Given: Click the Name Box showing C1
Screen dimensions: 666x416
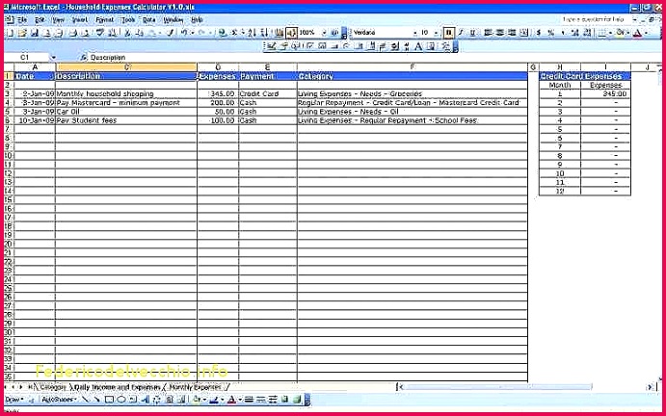Looking at the screenshot, I should pyautogui.click(x=25, y=58).
